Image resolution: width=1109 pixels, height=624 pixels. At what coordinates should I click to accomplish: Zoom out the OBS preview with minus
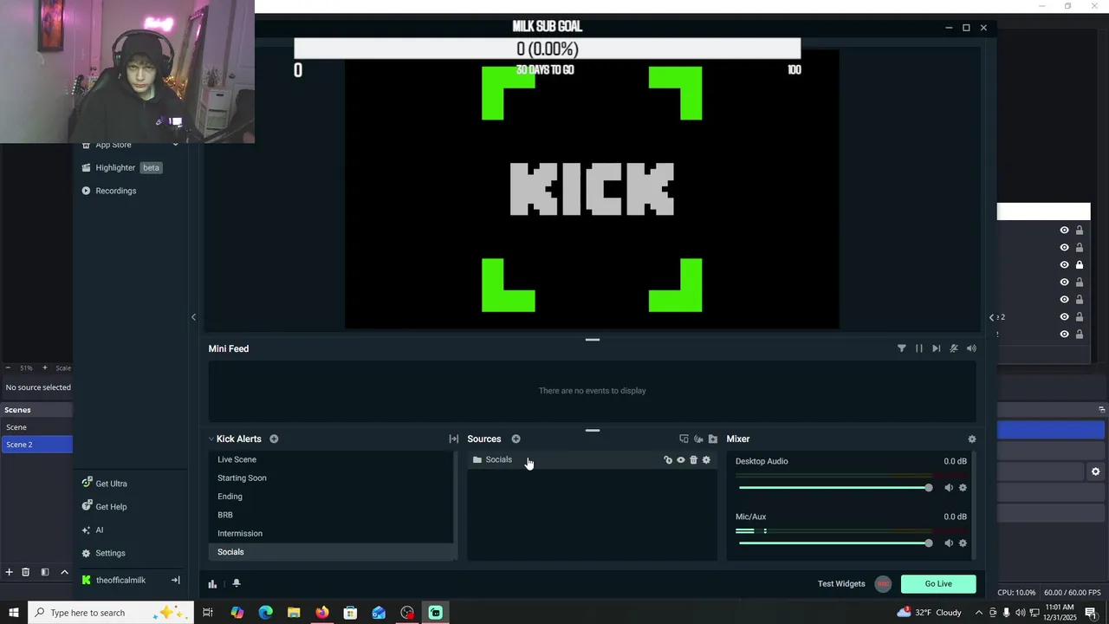(8, 368)
